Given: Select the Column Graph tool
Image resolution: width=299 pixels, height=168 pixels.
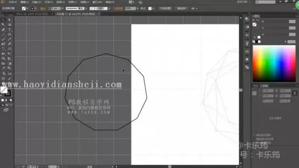Looking at the screenshot, I should pyautogui.click(x=9, y=73).
